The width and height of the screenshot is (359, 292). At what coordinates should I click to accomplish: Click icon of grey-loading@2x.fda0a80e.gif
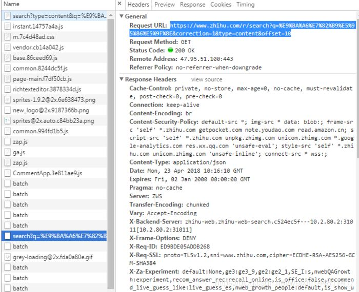click(8, 257)
